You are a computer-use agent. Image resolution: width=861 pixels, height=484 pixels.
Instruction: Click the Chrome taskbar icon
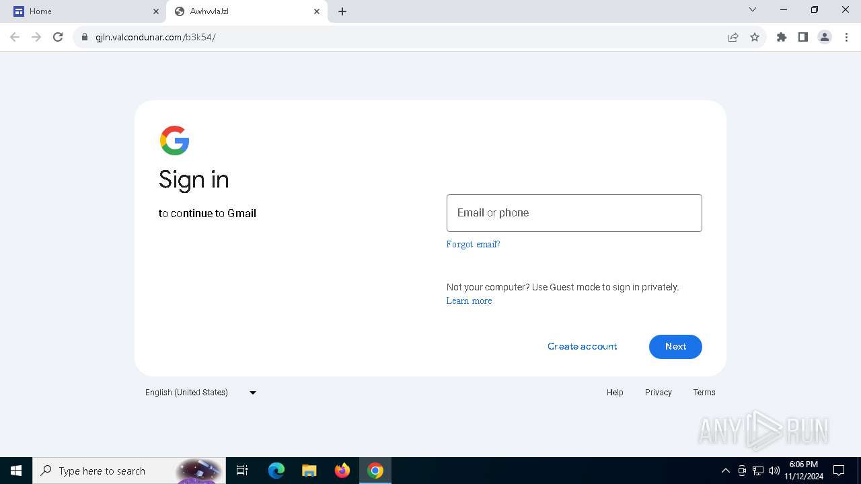pyautogui.click(x=375, y=471)
